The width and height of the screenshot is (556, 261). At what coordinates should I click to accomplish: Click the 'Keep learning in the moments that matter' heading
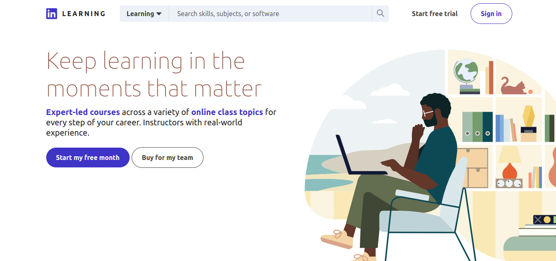[154, 75]
